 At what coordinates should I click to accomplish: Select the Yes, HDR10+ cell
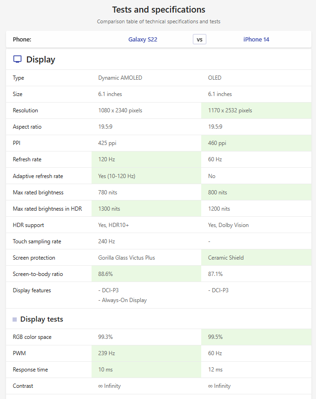pyautogui.click(x=113, y=225)
